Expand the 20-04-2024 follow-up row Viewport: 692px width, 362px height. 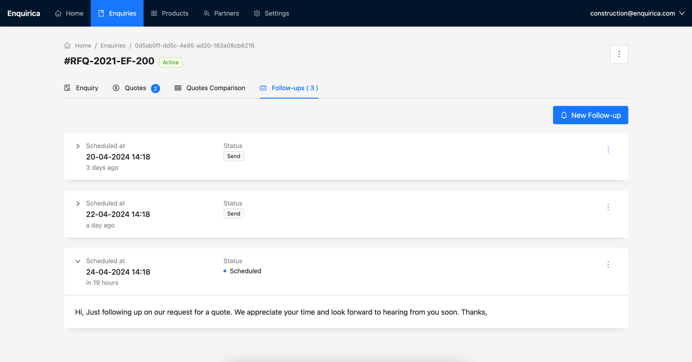pos(78,146)
